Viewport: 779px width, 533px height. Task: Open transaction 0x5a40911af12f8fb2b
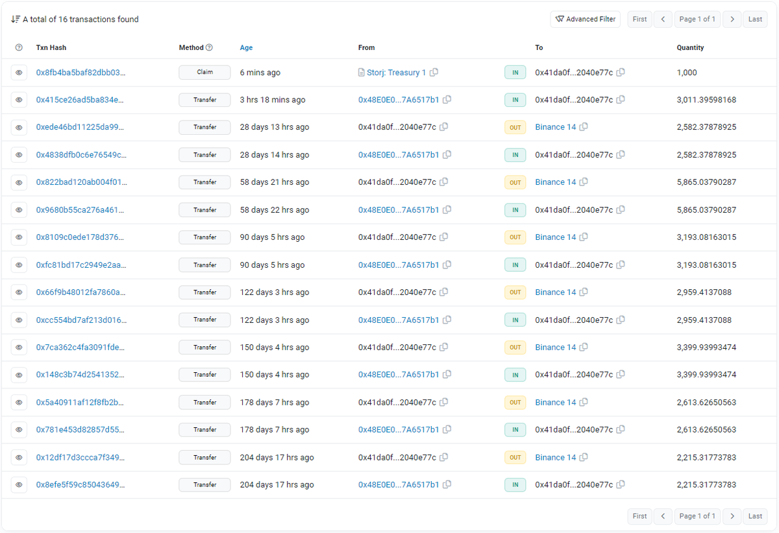pyautogui.click(x=81, y=403)
